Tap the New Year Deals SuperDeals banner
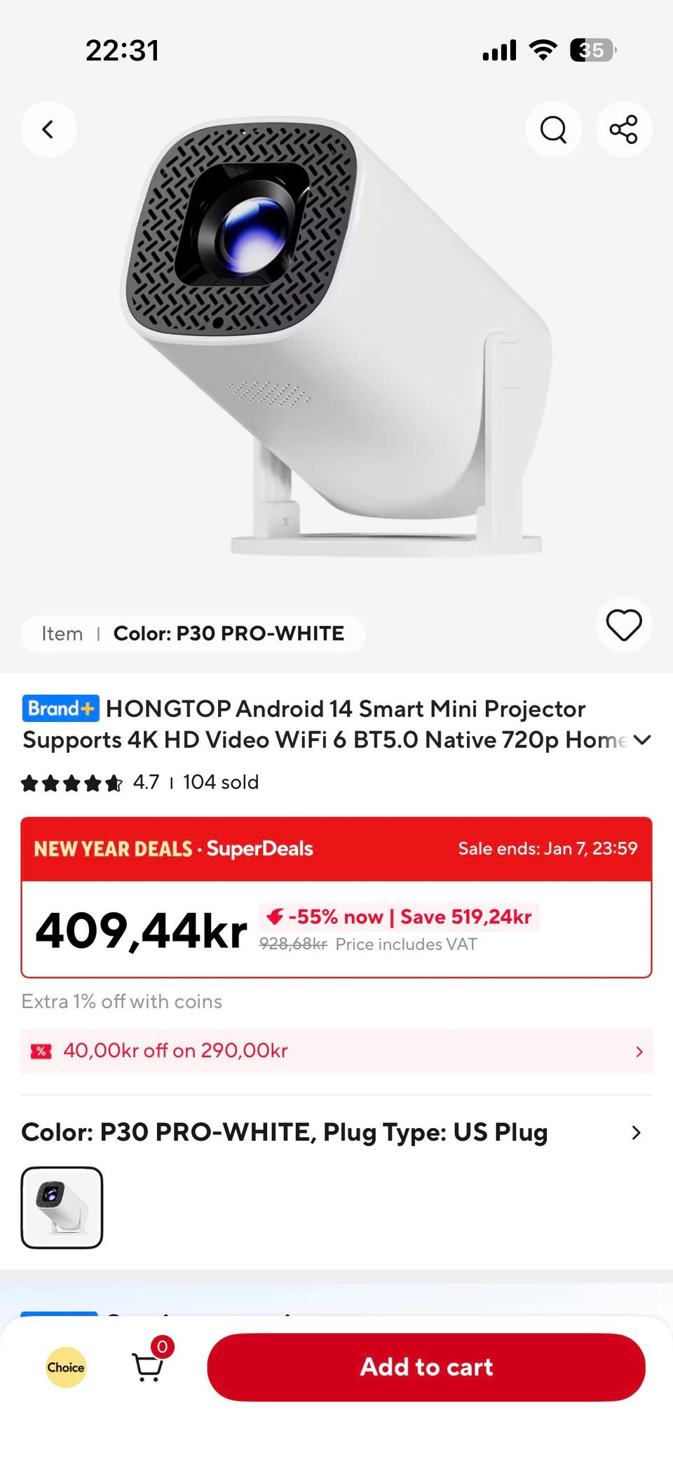 (x=174, y=849)
